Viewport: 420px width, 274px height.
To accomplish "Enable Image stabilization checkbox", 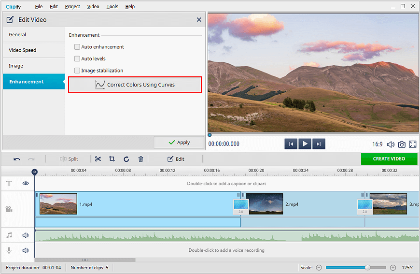I will (x=77, y=71).
